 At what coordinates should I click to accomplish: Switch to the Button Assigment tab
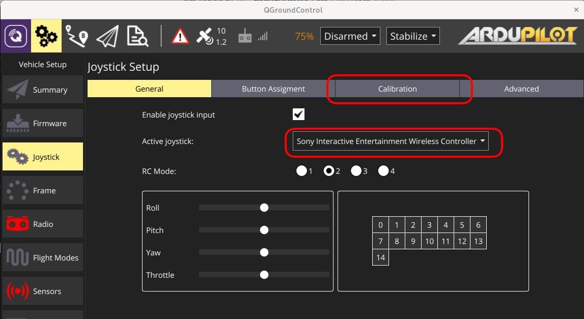click(273, 89)
